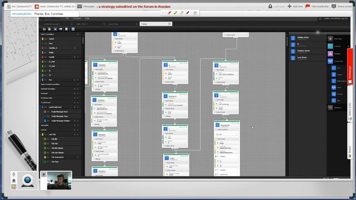
Task: Click the active white editor tab
Action: click(x=156, y=24)
